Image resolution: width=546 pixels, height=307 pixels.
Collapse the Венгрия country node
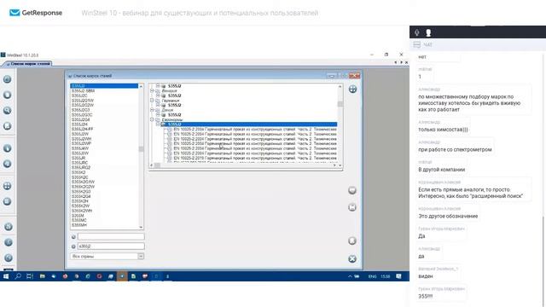click(x=152, y=90)
